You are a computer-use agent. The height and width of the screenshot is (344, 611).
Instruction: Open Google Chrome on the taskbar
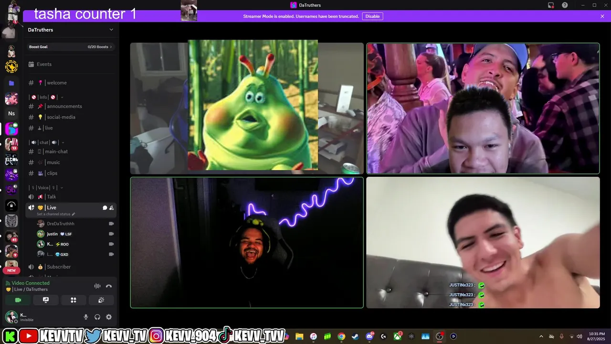point(341,336)
